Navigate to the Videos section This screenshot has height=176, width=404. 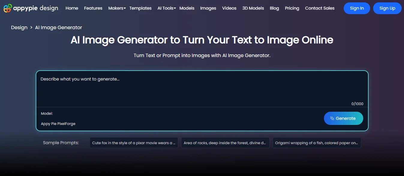pos(229,8)
